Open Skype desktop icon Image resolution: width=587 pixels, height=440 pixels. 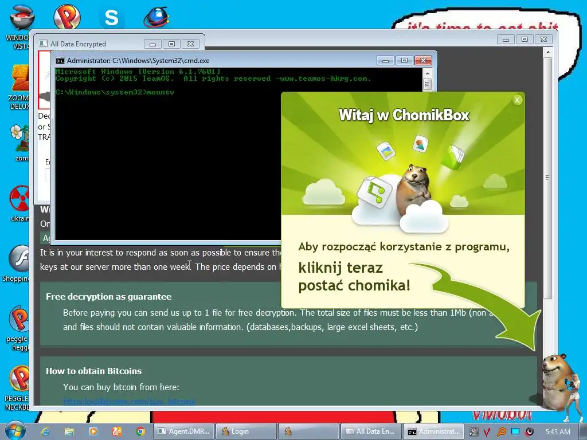tap(111, 17)
